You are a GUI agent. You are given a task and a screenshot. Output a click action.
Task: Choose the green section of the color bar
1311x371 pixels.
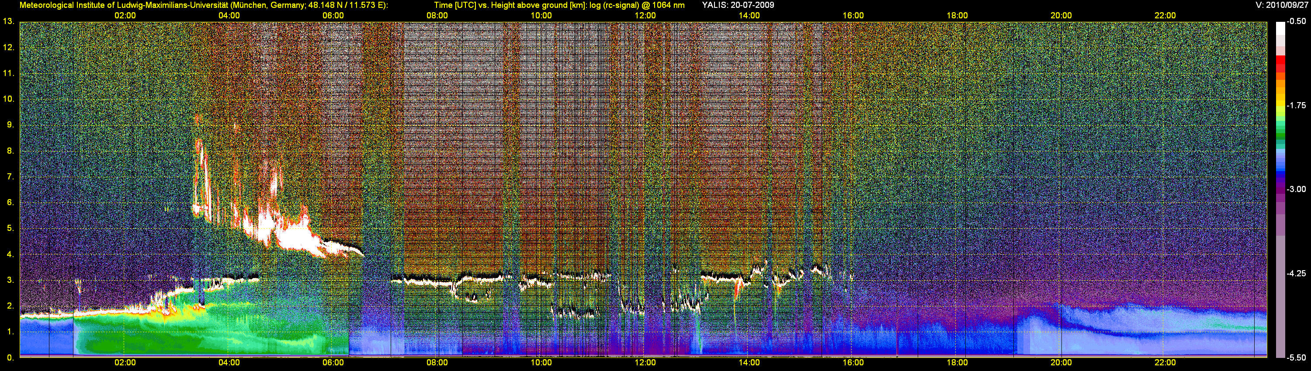[x=1280, y=133]
